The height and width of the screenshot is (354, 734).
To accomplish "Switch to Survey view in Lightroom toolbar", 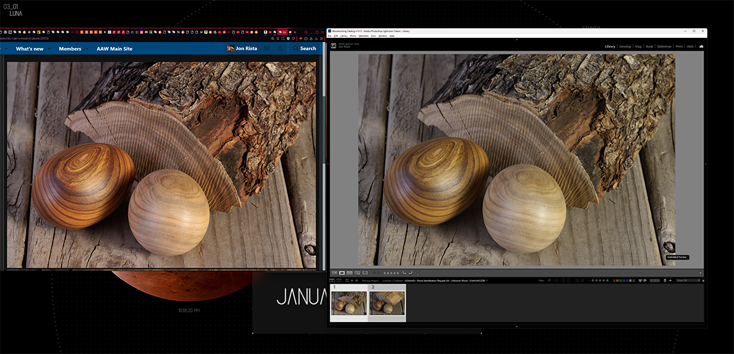I will pyautogui.click(x=357, y=273).
